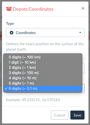The width and height of the screenshot is (90, 125).
Task: Click checkmark beside 6 digits option
Action: coord(6,89)
